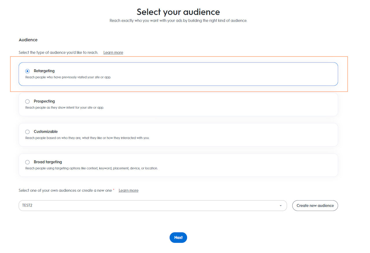Image resolution: width=370 pixels, height=253 pixels.
Task: Enable the Broad targeting radio button
Action: [27, 162]
